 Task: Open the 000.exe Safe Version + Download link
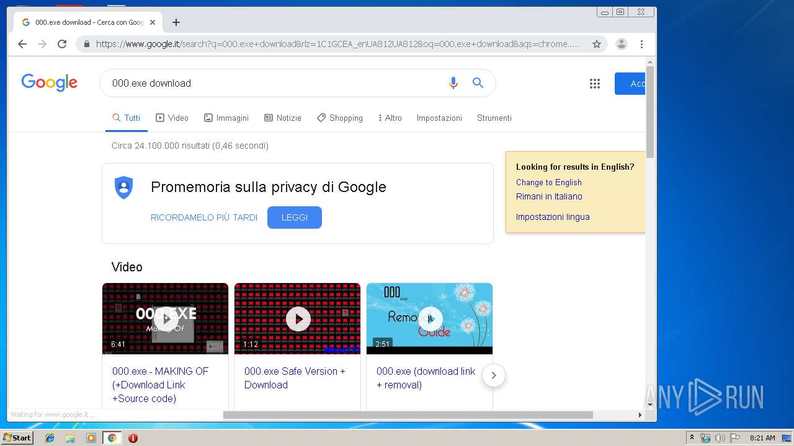click(295, 378)
